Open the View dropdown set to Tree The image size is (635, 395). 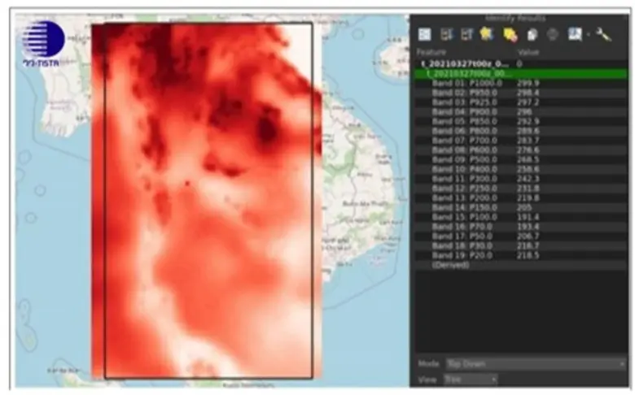click(x=470, y=379)
